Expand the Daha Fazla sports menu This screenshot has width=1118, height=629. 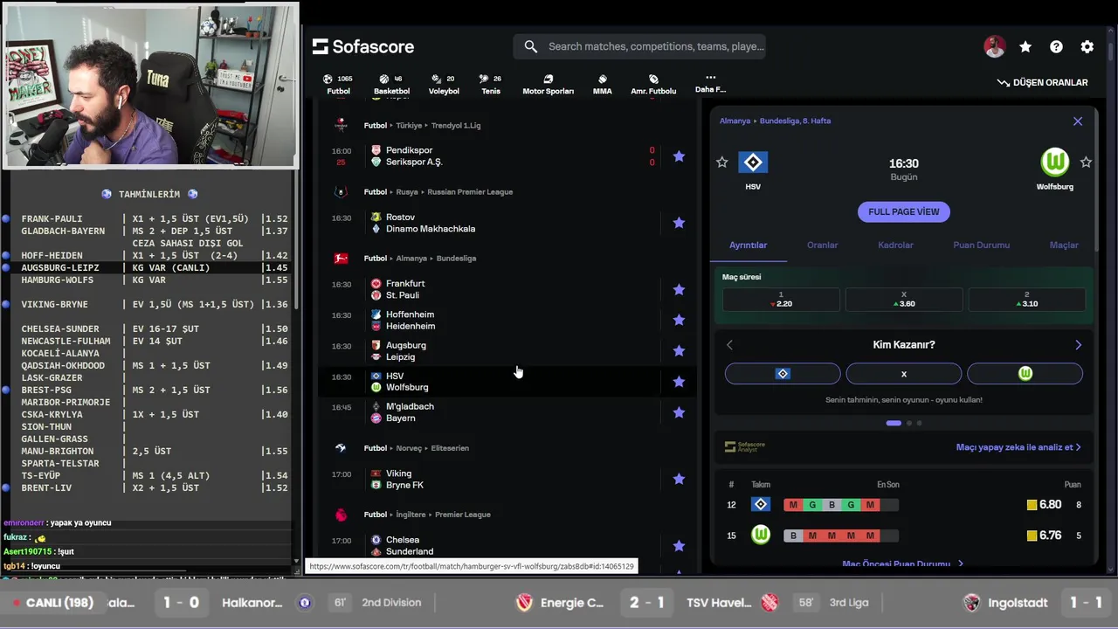(710, 84)
